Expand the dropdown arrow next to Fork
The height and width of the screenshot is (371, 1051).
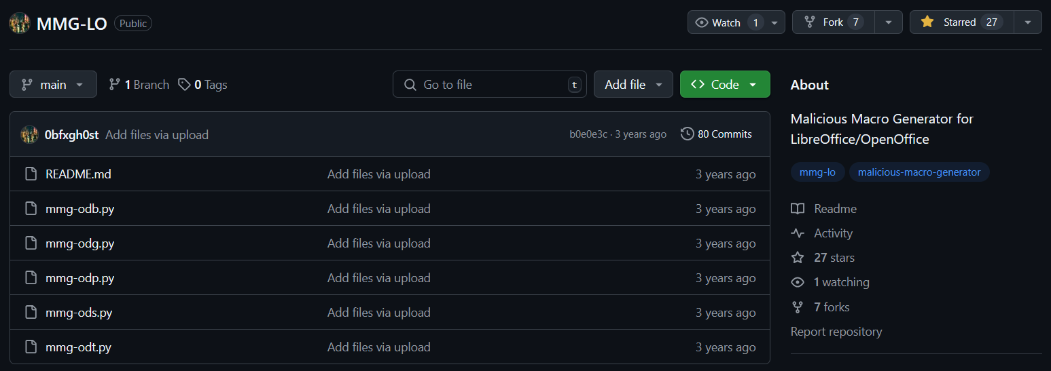pyautogui.click(x=889, y=22)
